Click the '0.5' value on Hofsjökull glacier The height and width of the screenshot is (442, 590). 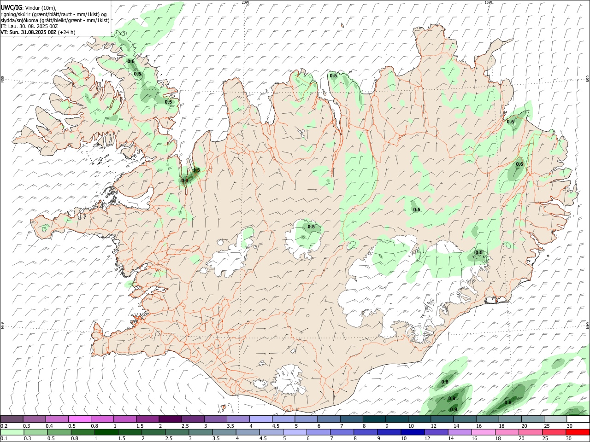point(311,227)
